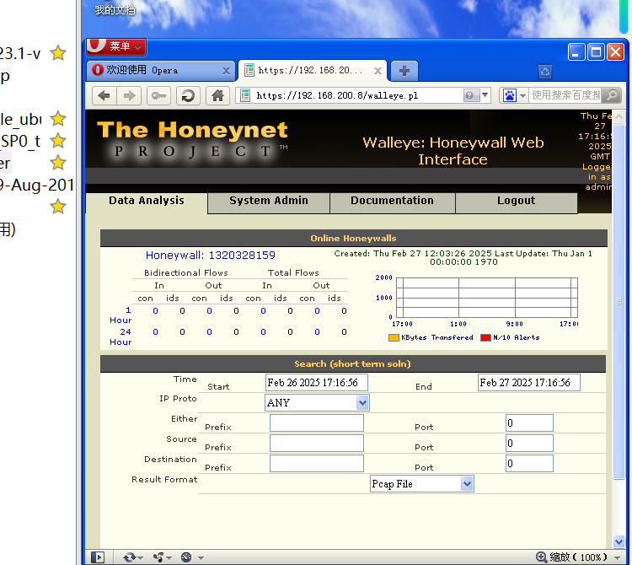Click the Destination Prefix input field
632x565 pixels.
tap(316, 463)
